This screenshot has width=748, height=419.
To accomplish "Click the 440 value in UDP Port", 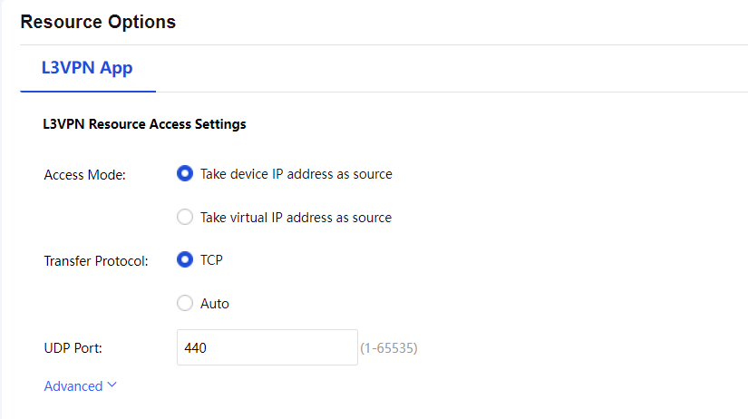I will (x=196, y=347).
